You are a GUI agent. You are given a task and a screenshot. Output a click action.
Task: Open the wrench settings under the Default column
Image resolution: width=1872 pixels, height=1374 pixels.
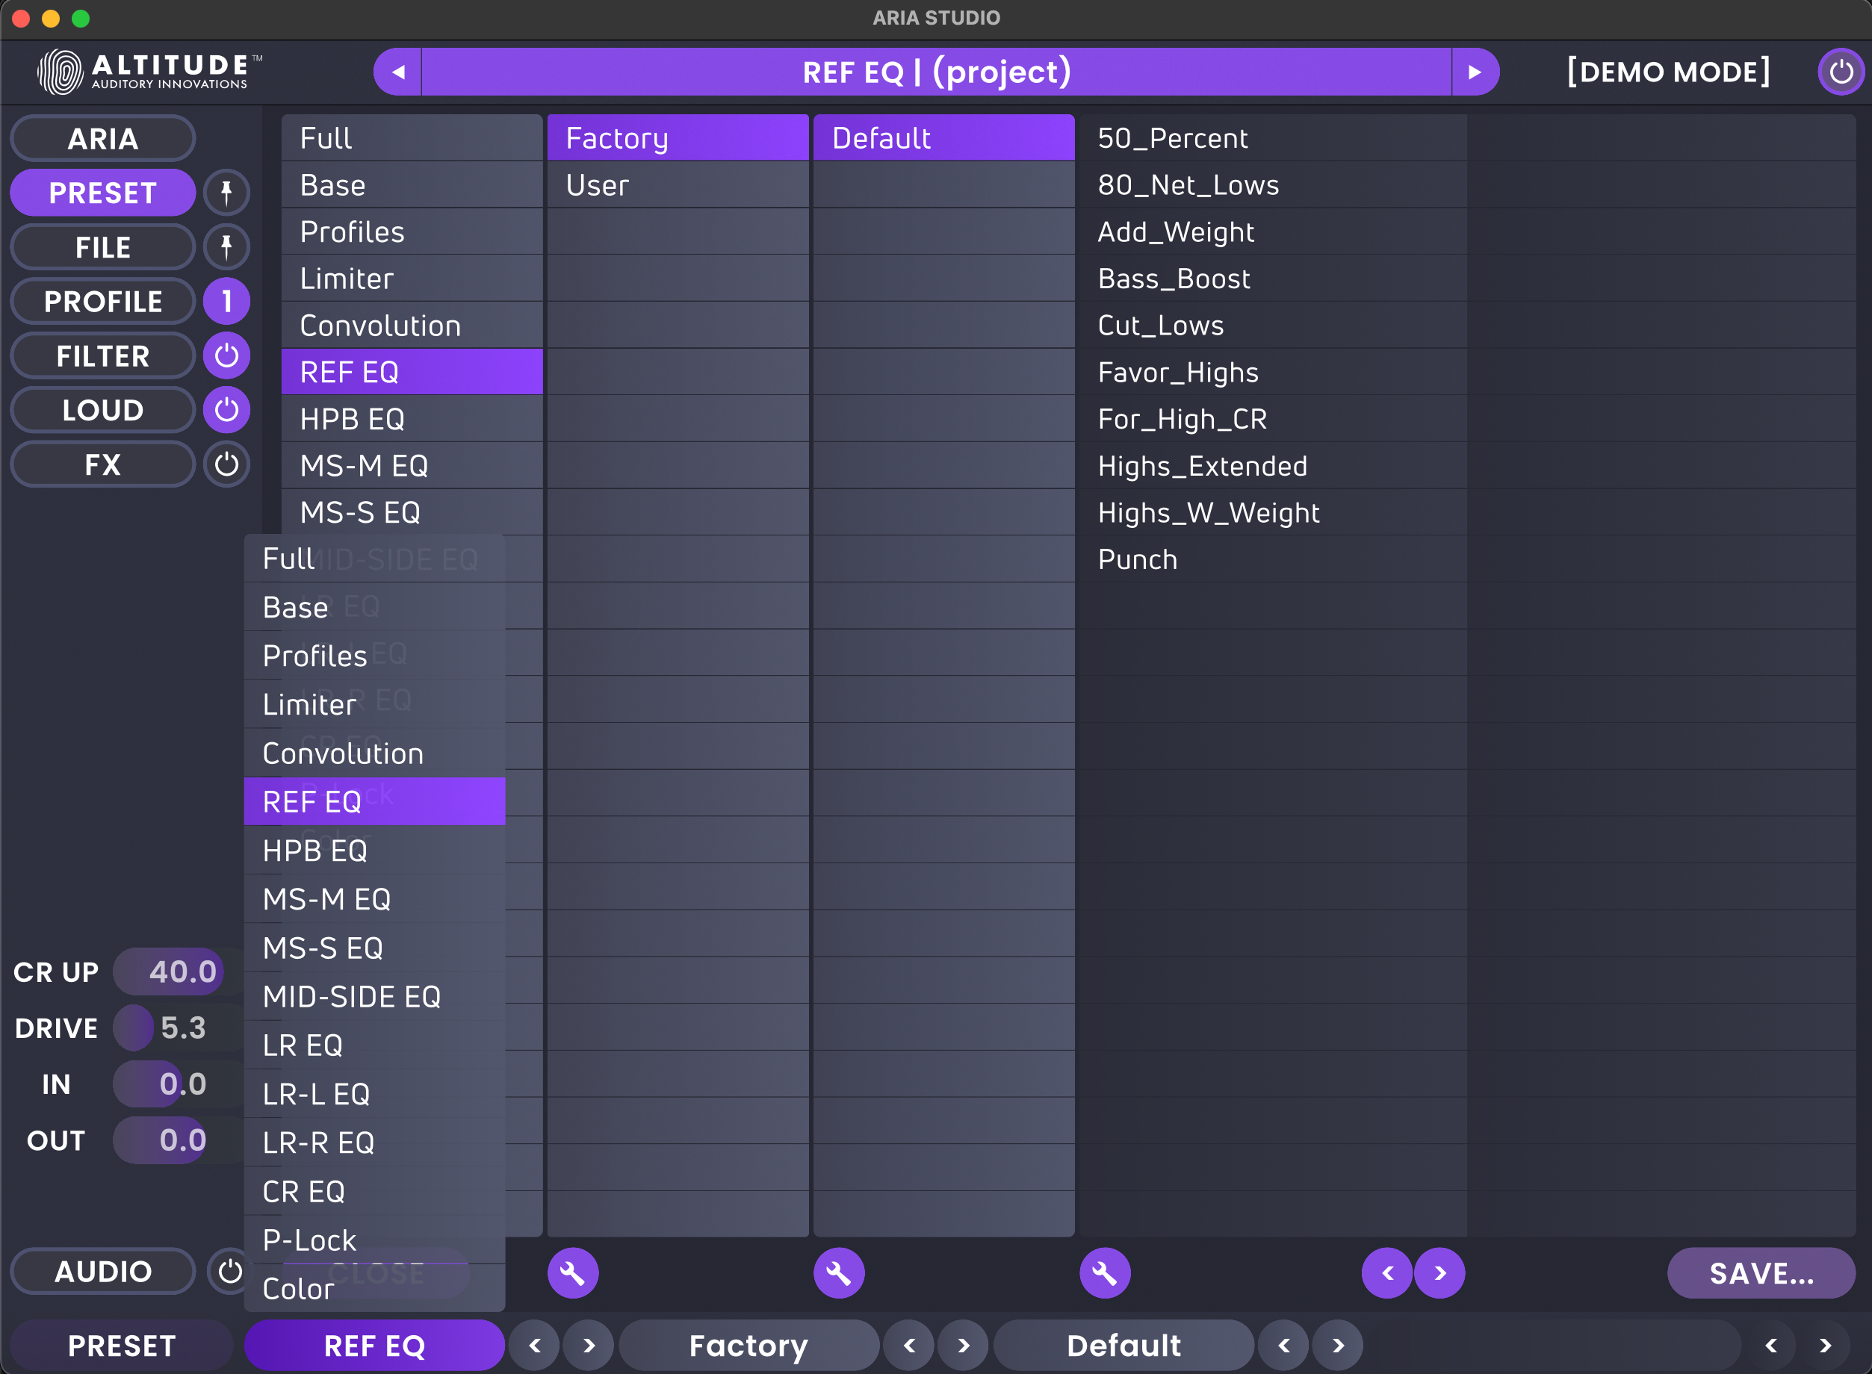(1105, 1272)
